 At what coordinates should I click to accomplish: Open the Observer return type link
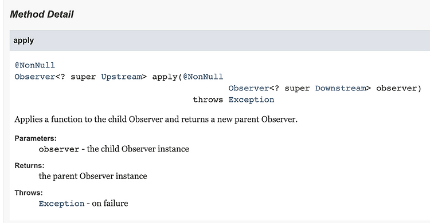coord(35,77)
